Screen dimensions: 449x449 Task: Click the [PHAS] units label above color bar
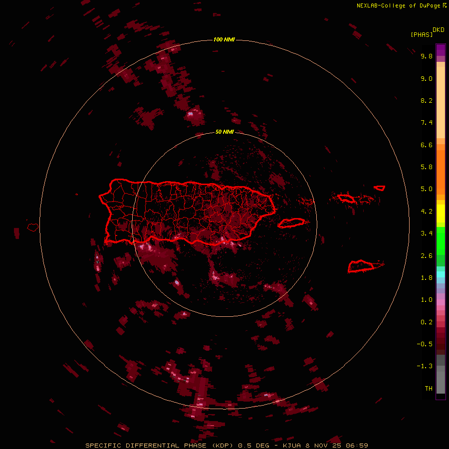(422, 34)
